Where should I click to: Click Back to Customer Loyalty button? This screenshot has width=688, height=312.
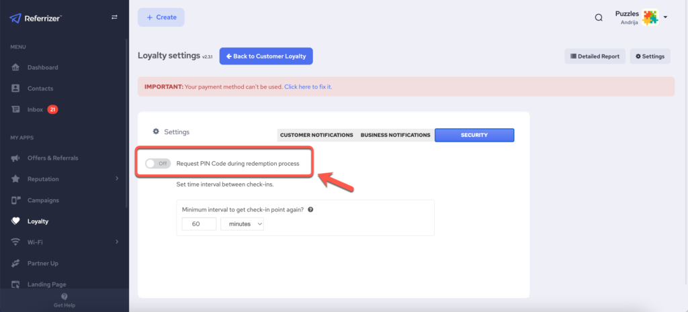pyautogui.click(x=266, y=56)
